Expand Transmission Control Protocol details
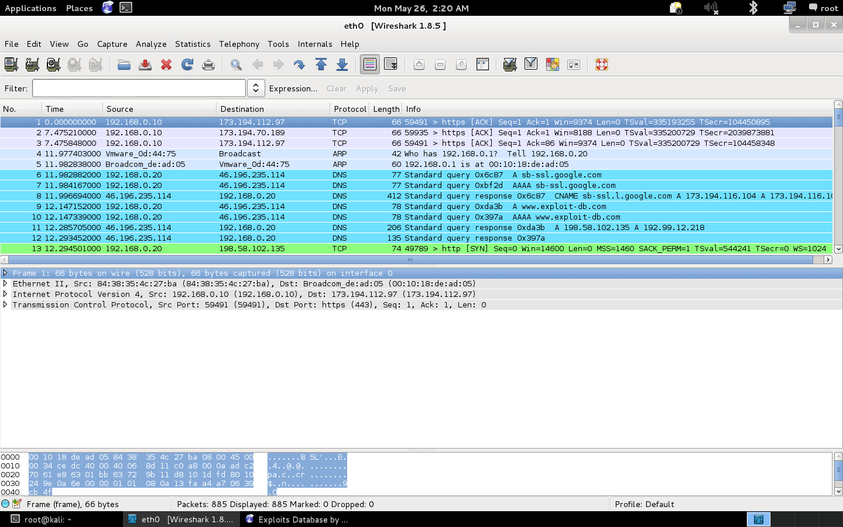 click(x=5, y=304)
